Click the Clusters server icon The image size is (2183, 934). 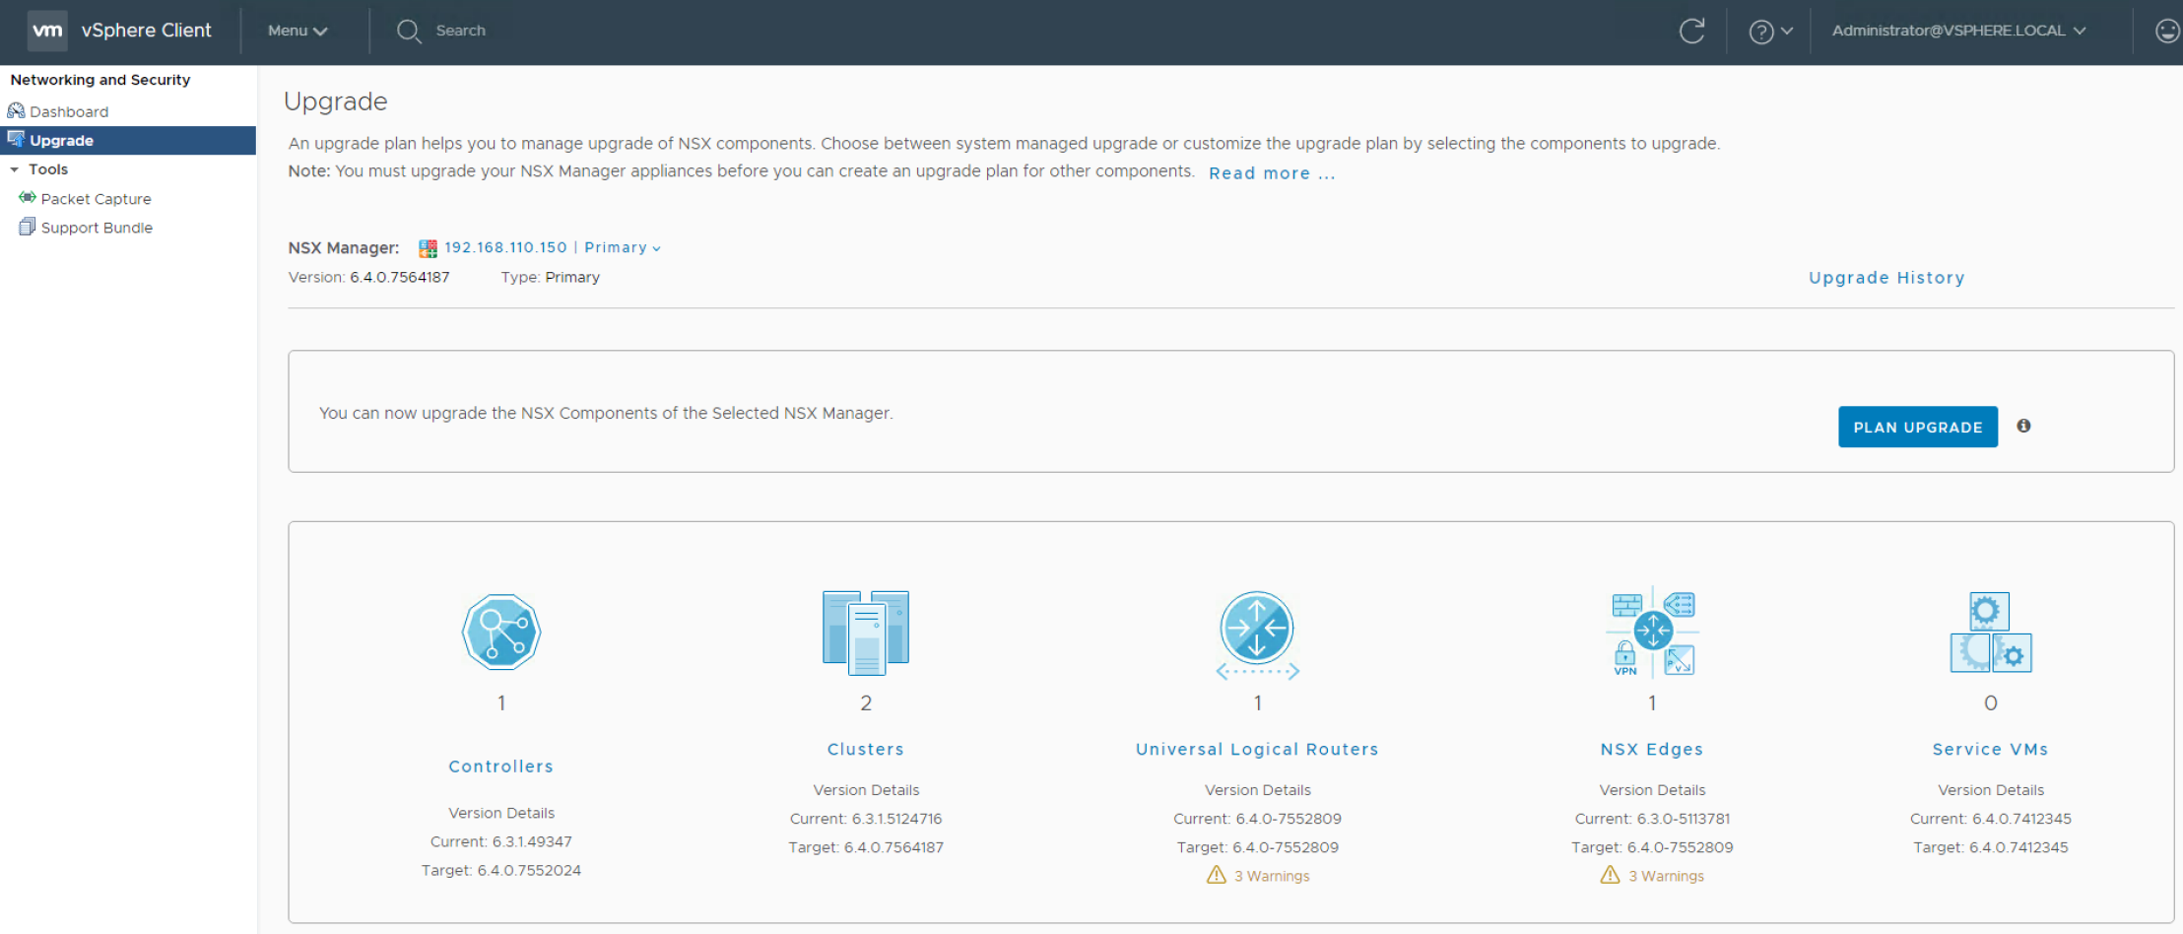coord(866,633)
